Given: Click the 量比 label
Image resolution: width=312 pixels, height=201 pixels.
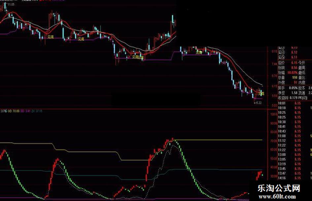Looking at the screenshot, I should pyautogui.click(x=302, y=78).
